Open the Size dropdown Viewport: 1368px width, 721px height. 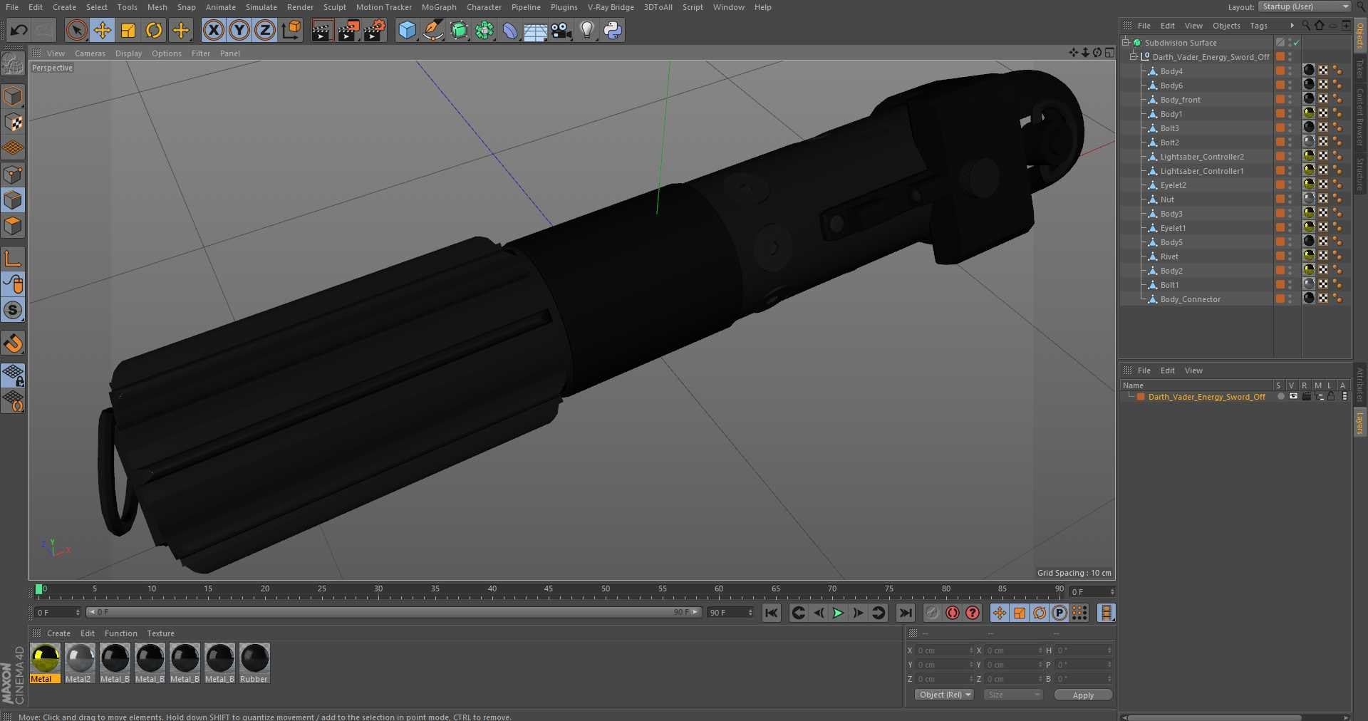(1012, 695)
